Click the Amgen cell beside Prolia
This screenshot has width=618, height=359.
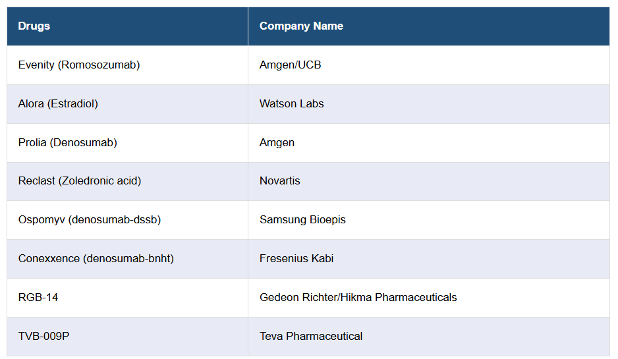(277, 143)
